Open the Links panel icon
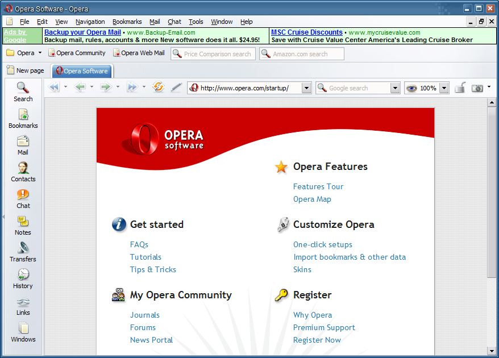This screenshot has width=499, height=358. click(x=23, y=301)
